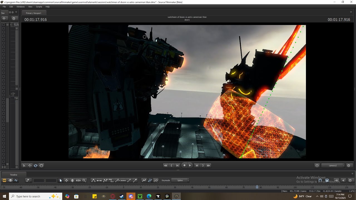The width and height of the screenshot is (356, 200).
Task: Select the timeline zoom magnifier tool
Action: pyautogui.click(x=84, y=180)
